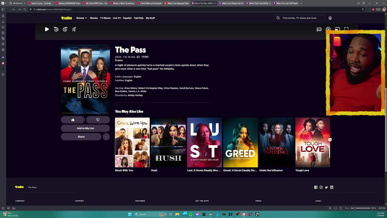Click the main movie poster for The Pass

(85, 79)
